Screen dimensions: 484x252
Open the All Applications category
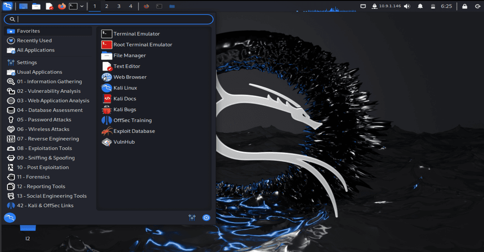pyautogui.click(x=49, y=50)
